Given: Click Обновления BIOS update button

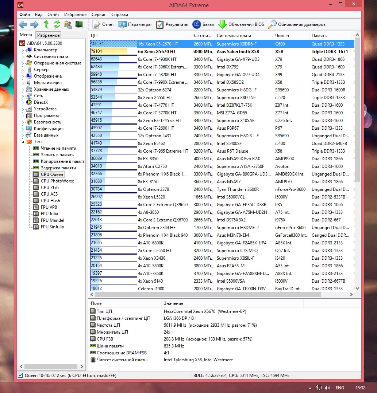Looking at the screenshot, I should [241, 24].
